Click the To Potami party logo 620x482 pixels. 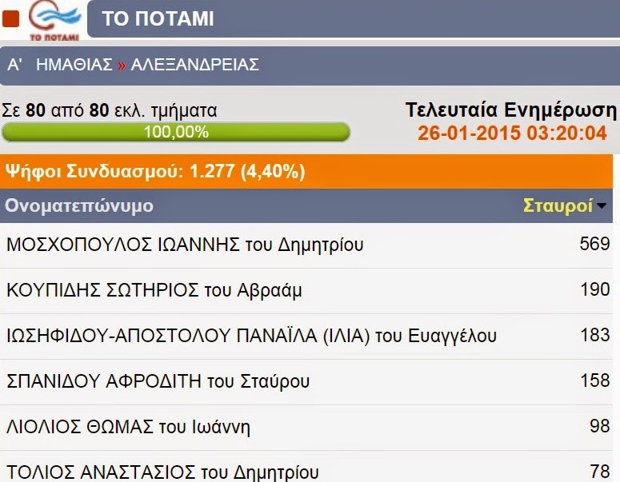[x=54, y=20]
